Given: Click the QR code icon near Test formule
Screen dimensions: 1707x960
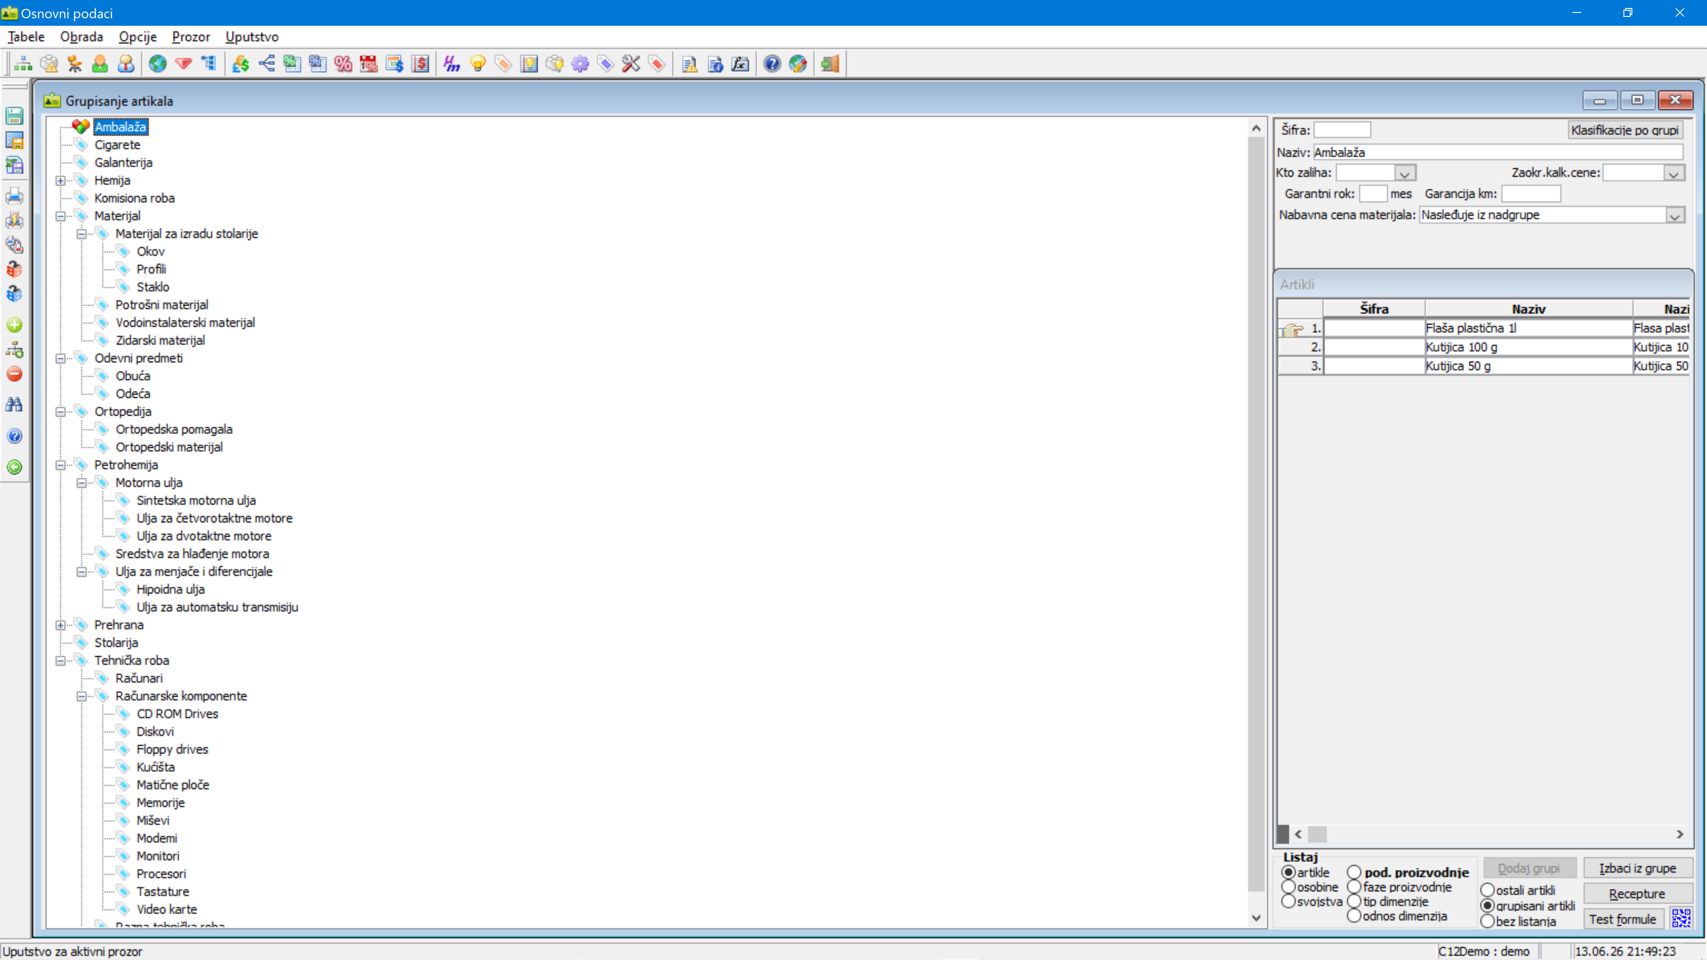Looking at the screenshot, I should click(1681, 918).
